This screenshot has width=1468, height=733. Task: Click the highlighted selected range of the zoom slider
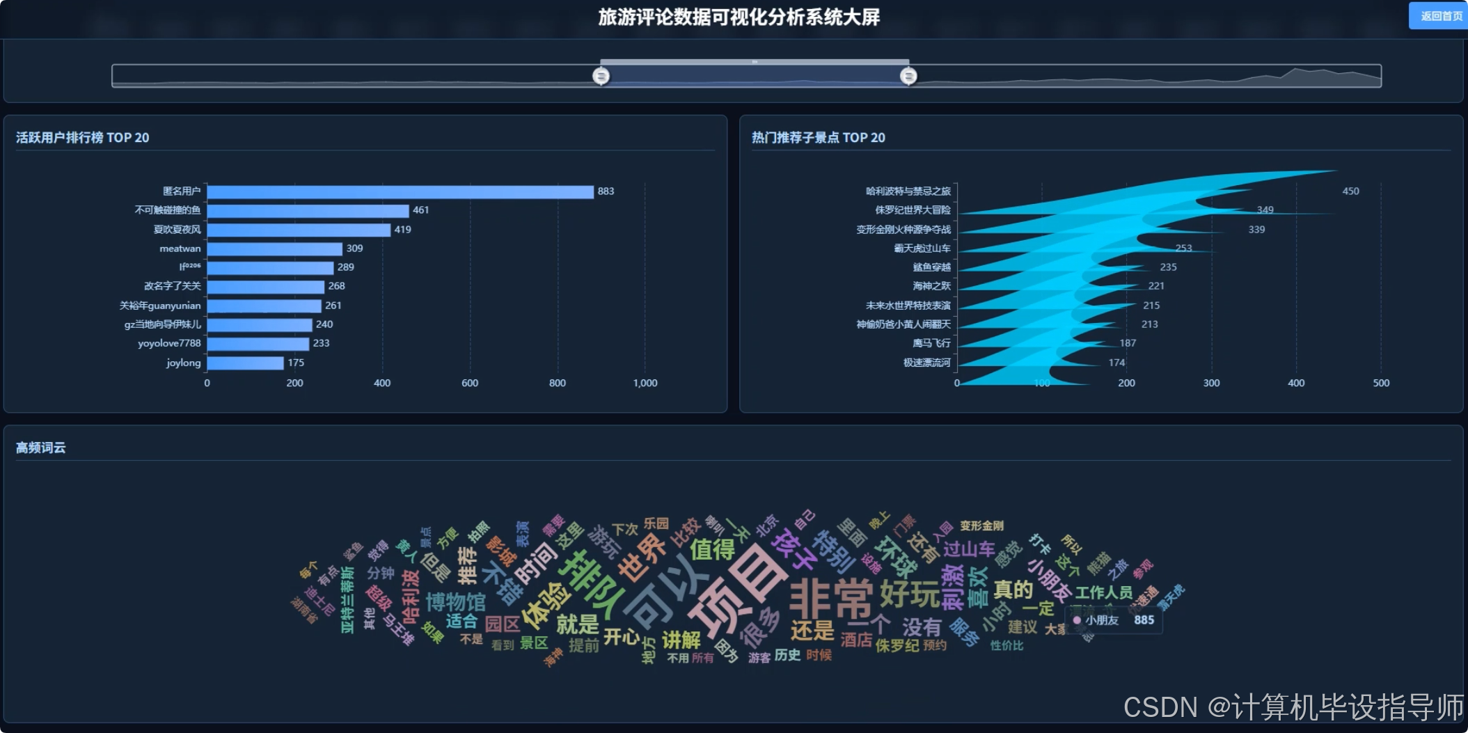(x=754, y=76)
